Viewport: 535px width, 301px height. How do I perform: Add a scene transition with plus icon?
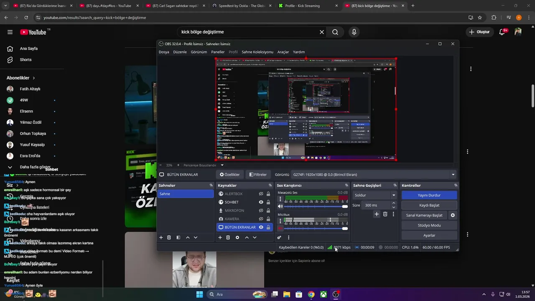coord(377,214)
